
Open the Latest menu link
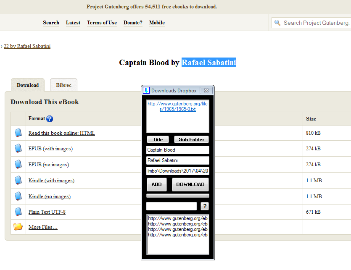pyautogui.click(x=73, y=23)
